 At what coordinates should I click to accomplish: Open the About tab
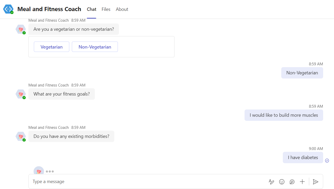click(122, 9)
